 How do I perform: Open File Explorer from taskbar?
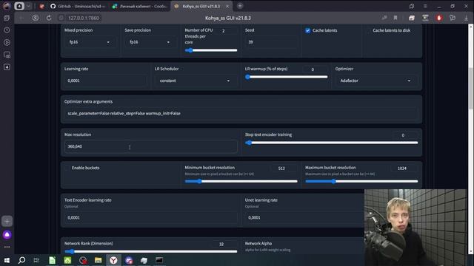point(98,260)
